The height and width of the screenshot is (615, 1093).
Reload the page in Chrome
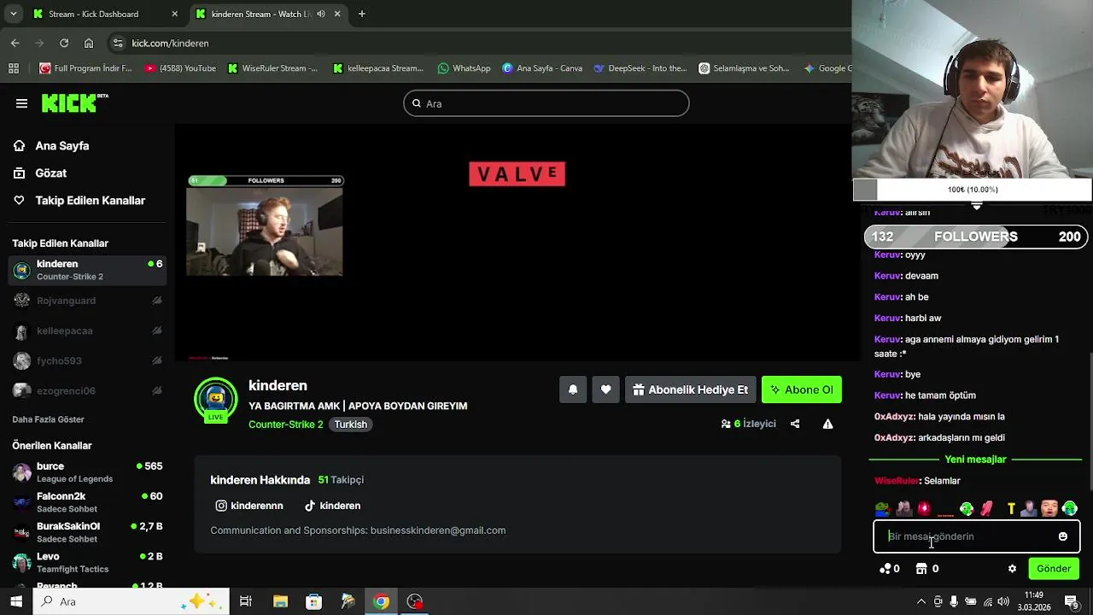[64, 43]
